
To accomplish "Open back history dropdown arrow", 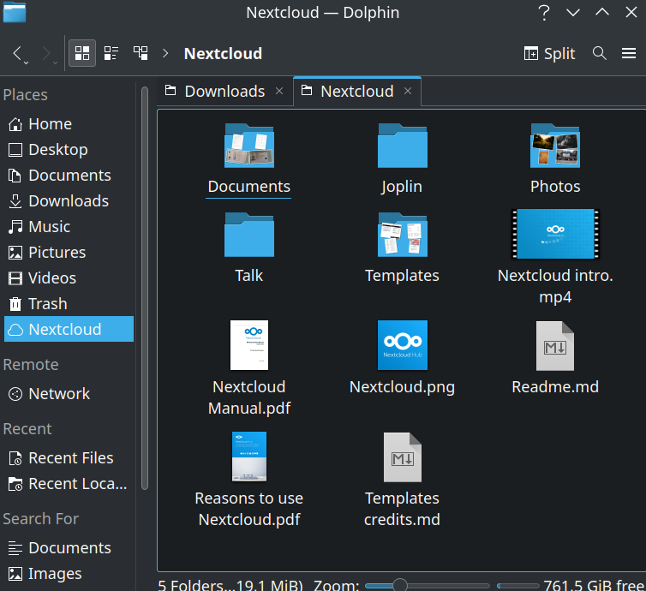I will point(26,63).
